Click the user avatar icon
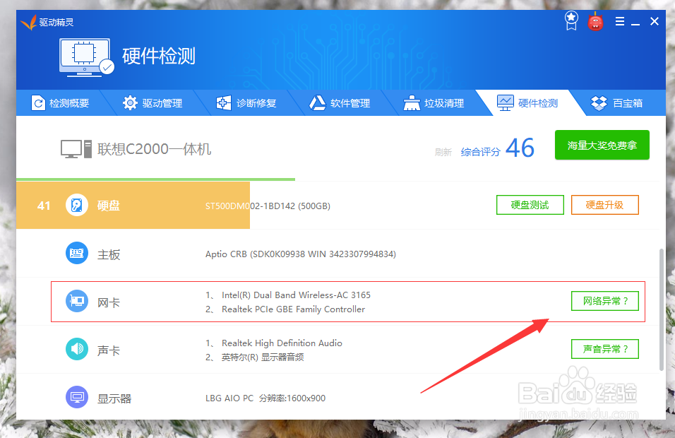 (595, 21)
